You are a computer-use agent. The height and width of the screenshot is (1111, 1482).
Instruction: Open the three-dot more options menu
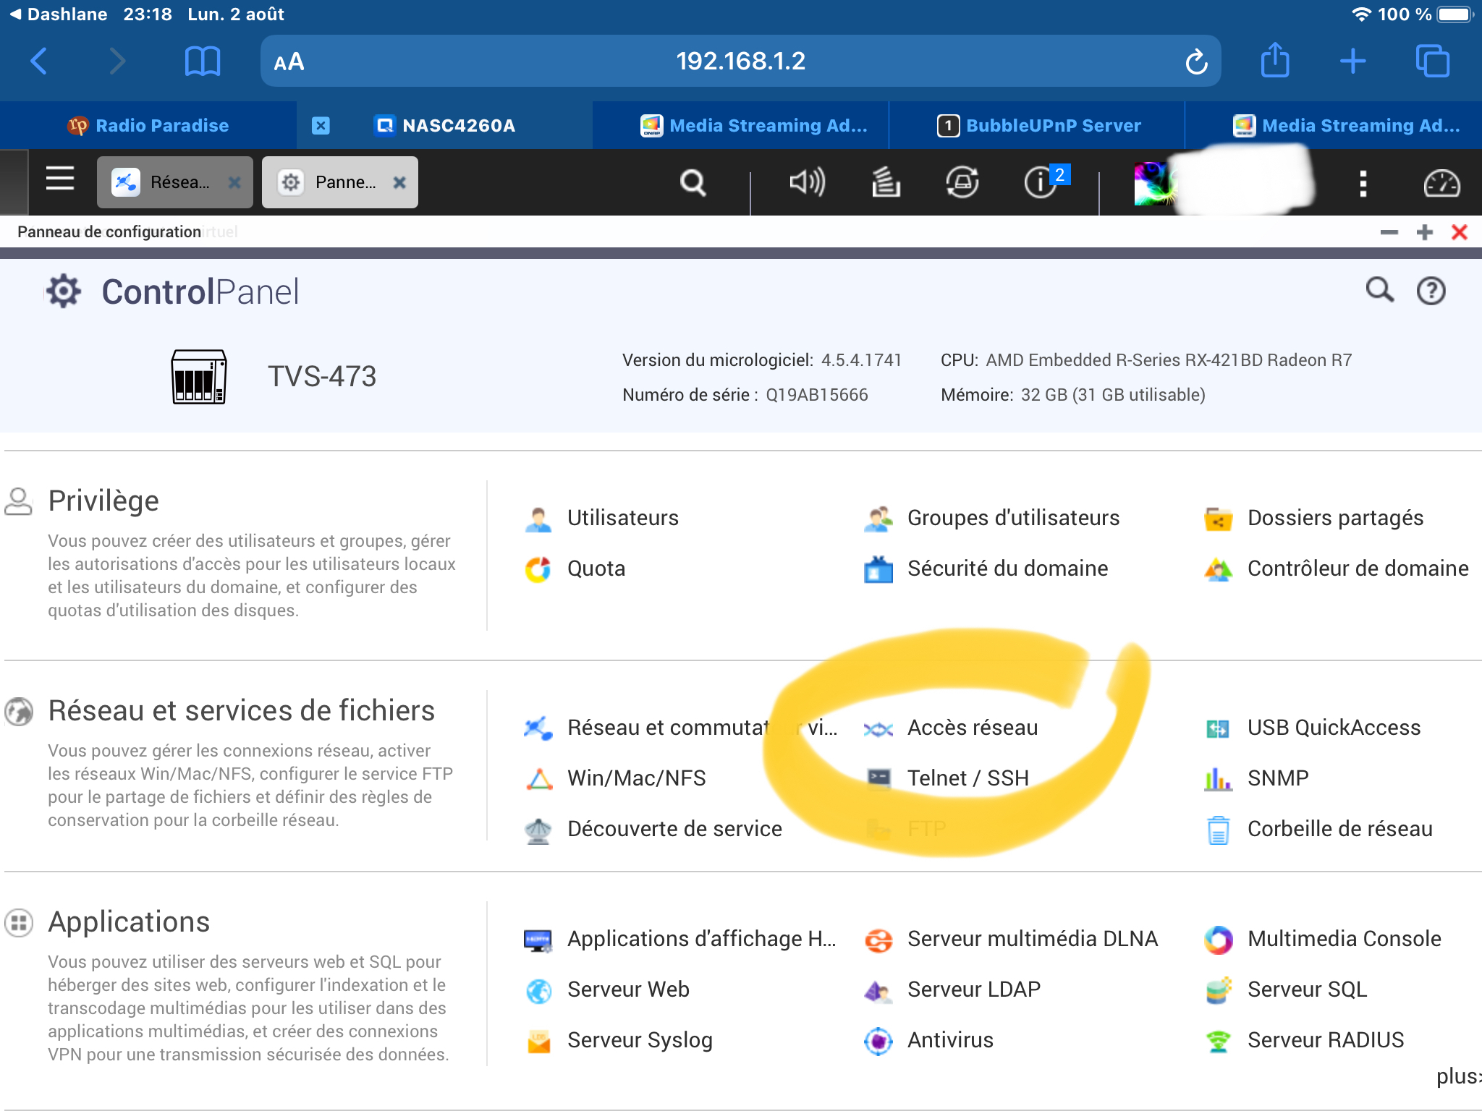[1363, 184]
